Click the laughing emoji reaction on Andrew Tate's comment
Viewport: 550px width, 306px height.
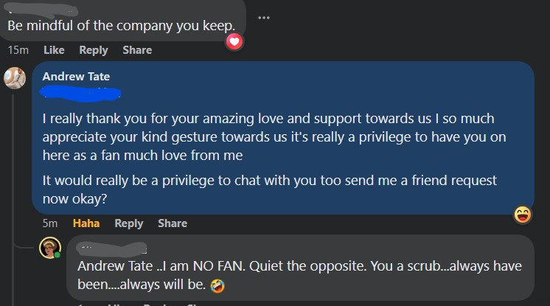click(x=523, y=215)
